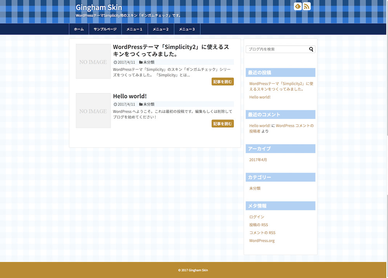Select メニュー3 in navigation bar
388x278 pixels.
[187, 29]
